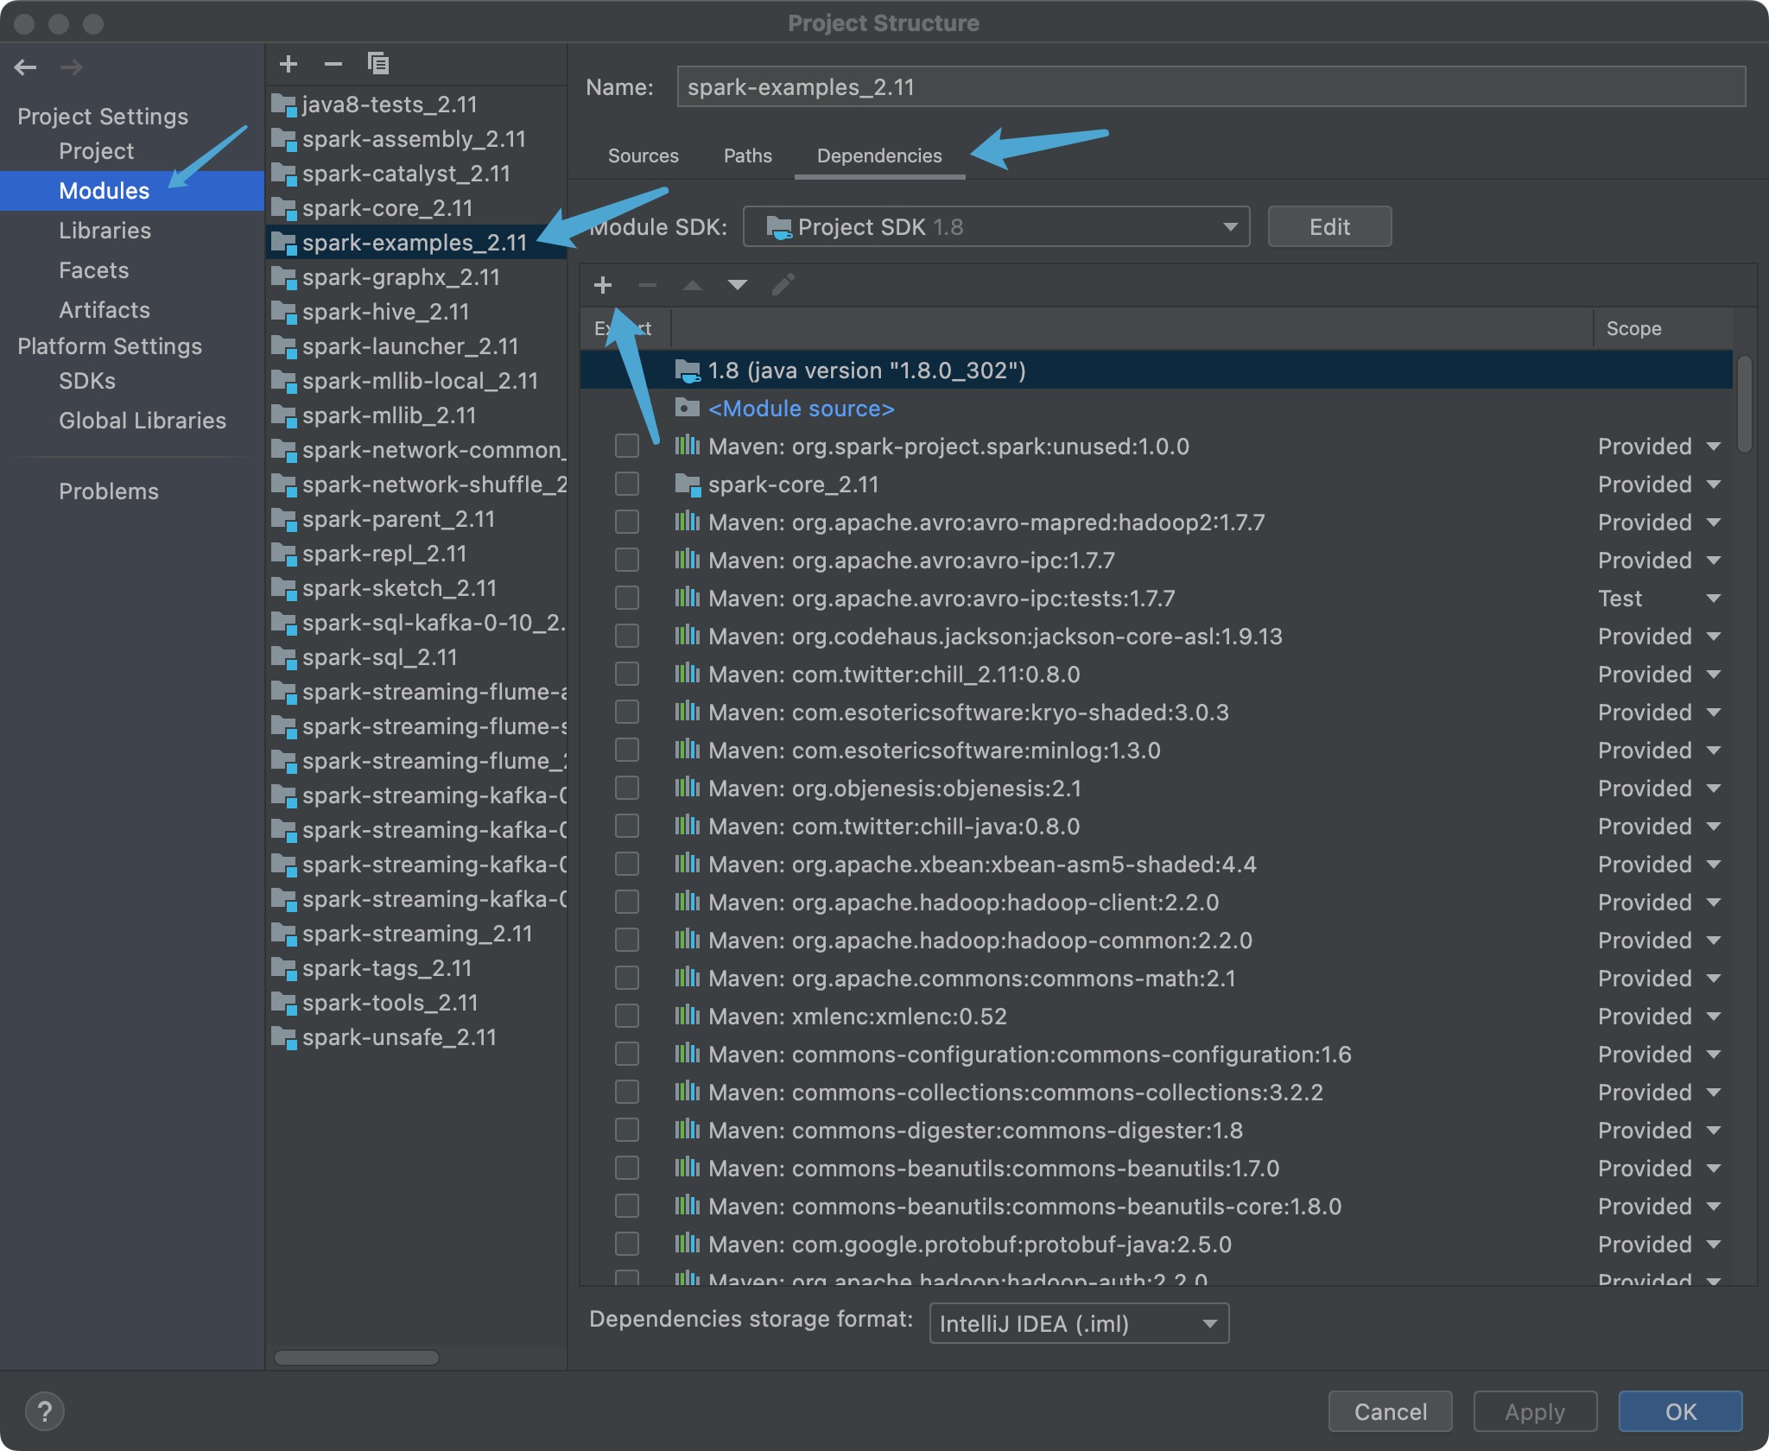Select spark-unsafe_2.11 in module list
Image resolution: width=1769 pixels, height=1451 pixels.
click(415, 1037)
